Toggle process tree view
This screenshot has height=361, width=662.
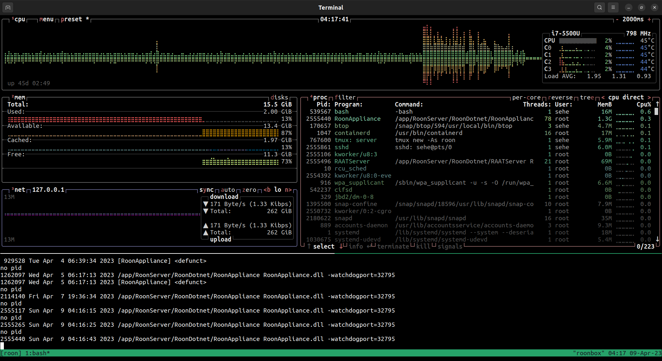(587, 98)
